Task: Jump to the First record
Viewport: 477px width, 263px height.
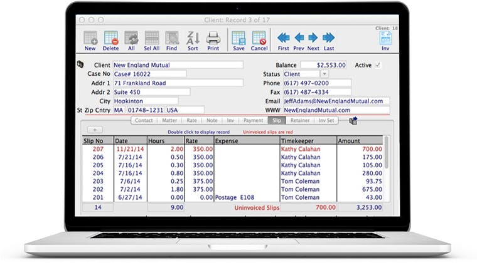Action: [283, 41]
